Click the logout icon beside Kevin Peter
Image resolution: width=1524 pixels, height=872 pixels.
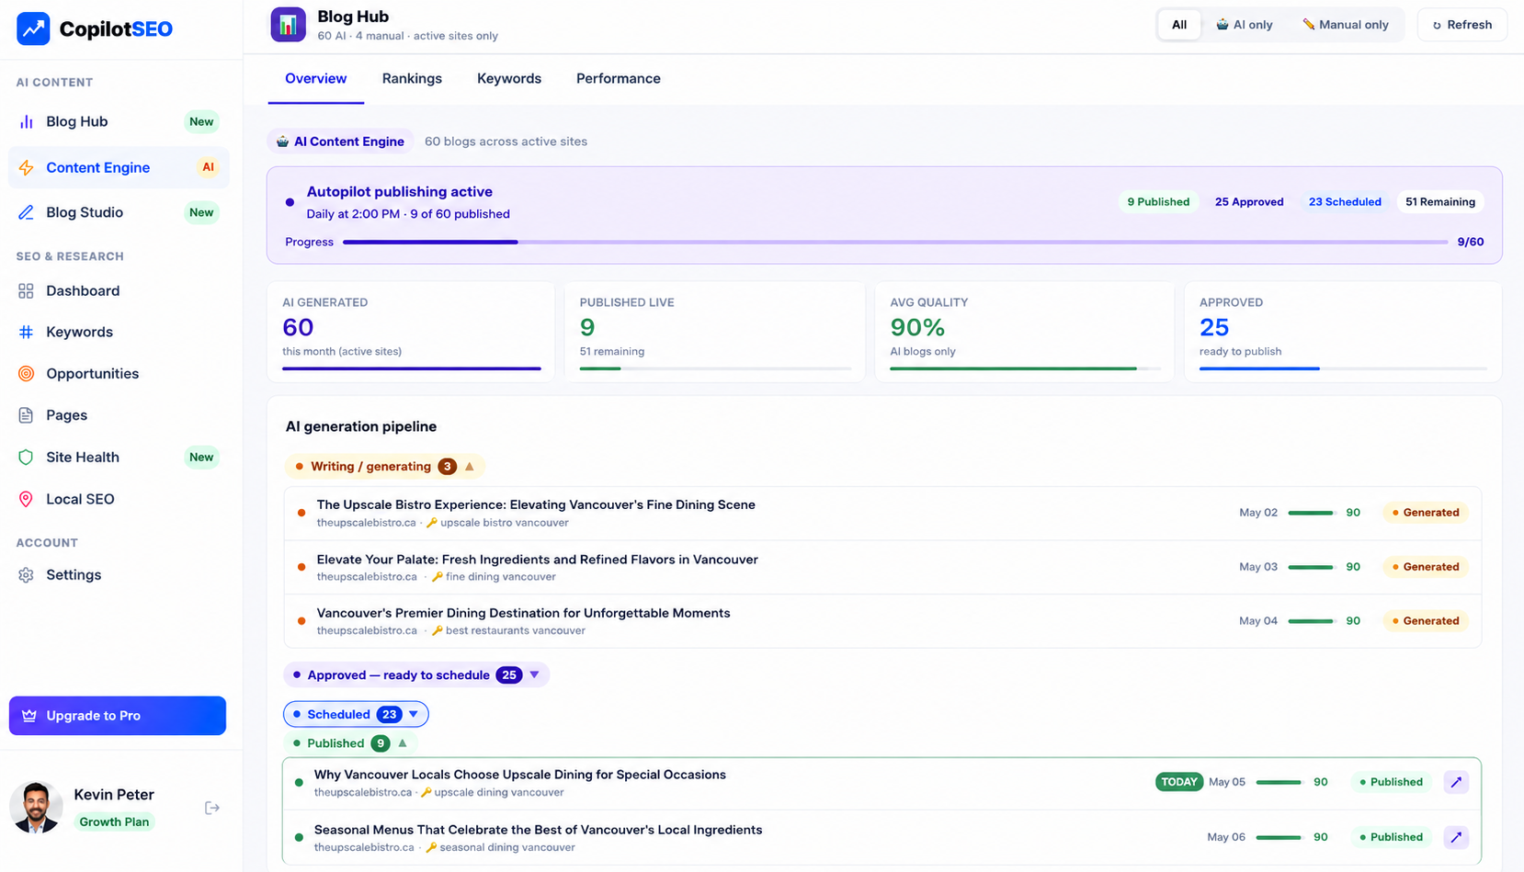click(212, 808)
